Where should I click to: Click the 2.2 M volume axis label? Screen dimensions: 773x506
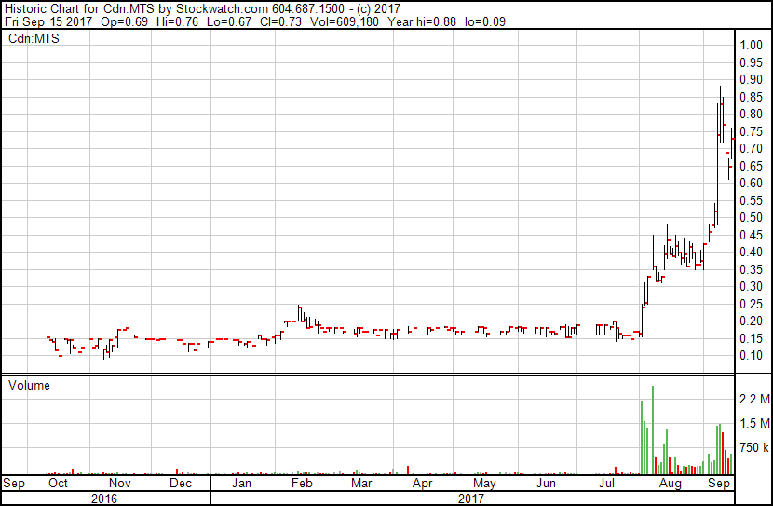[754, 399]
